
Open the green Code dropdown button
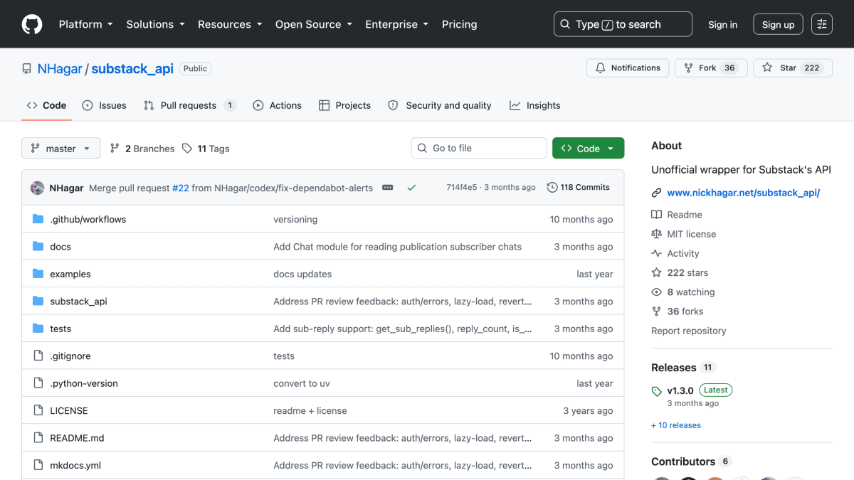click(x=588, y=148)
